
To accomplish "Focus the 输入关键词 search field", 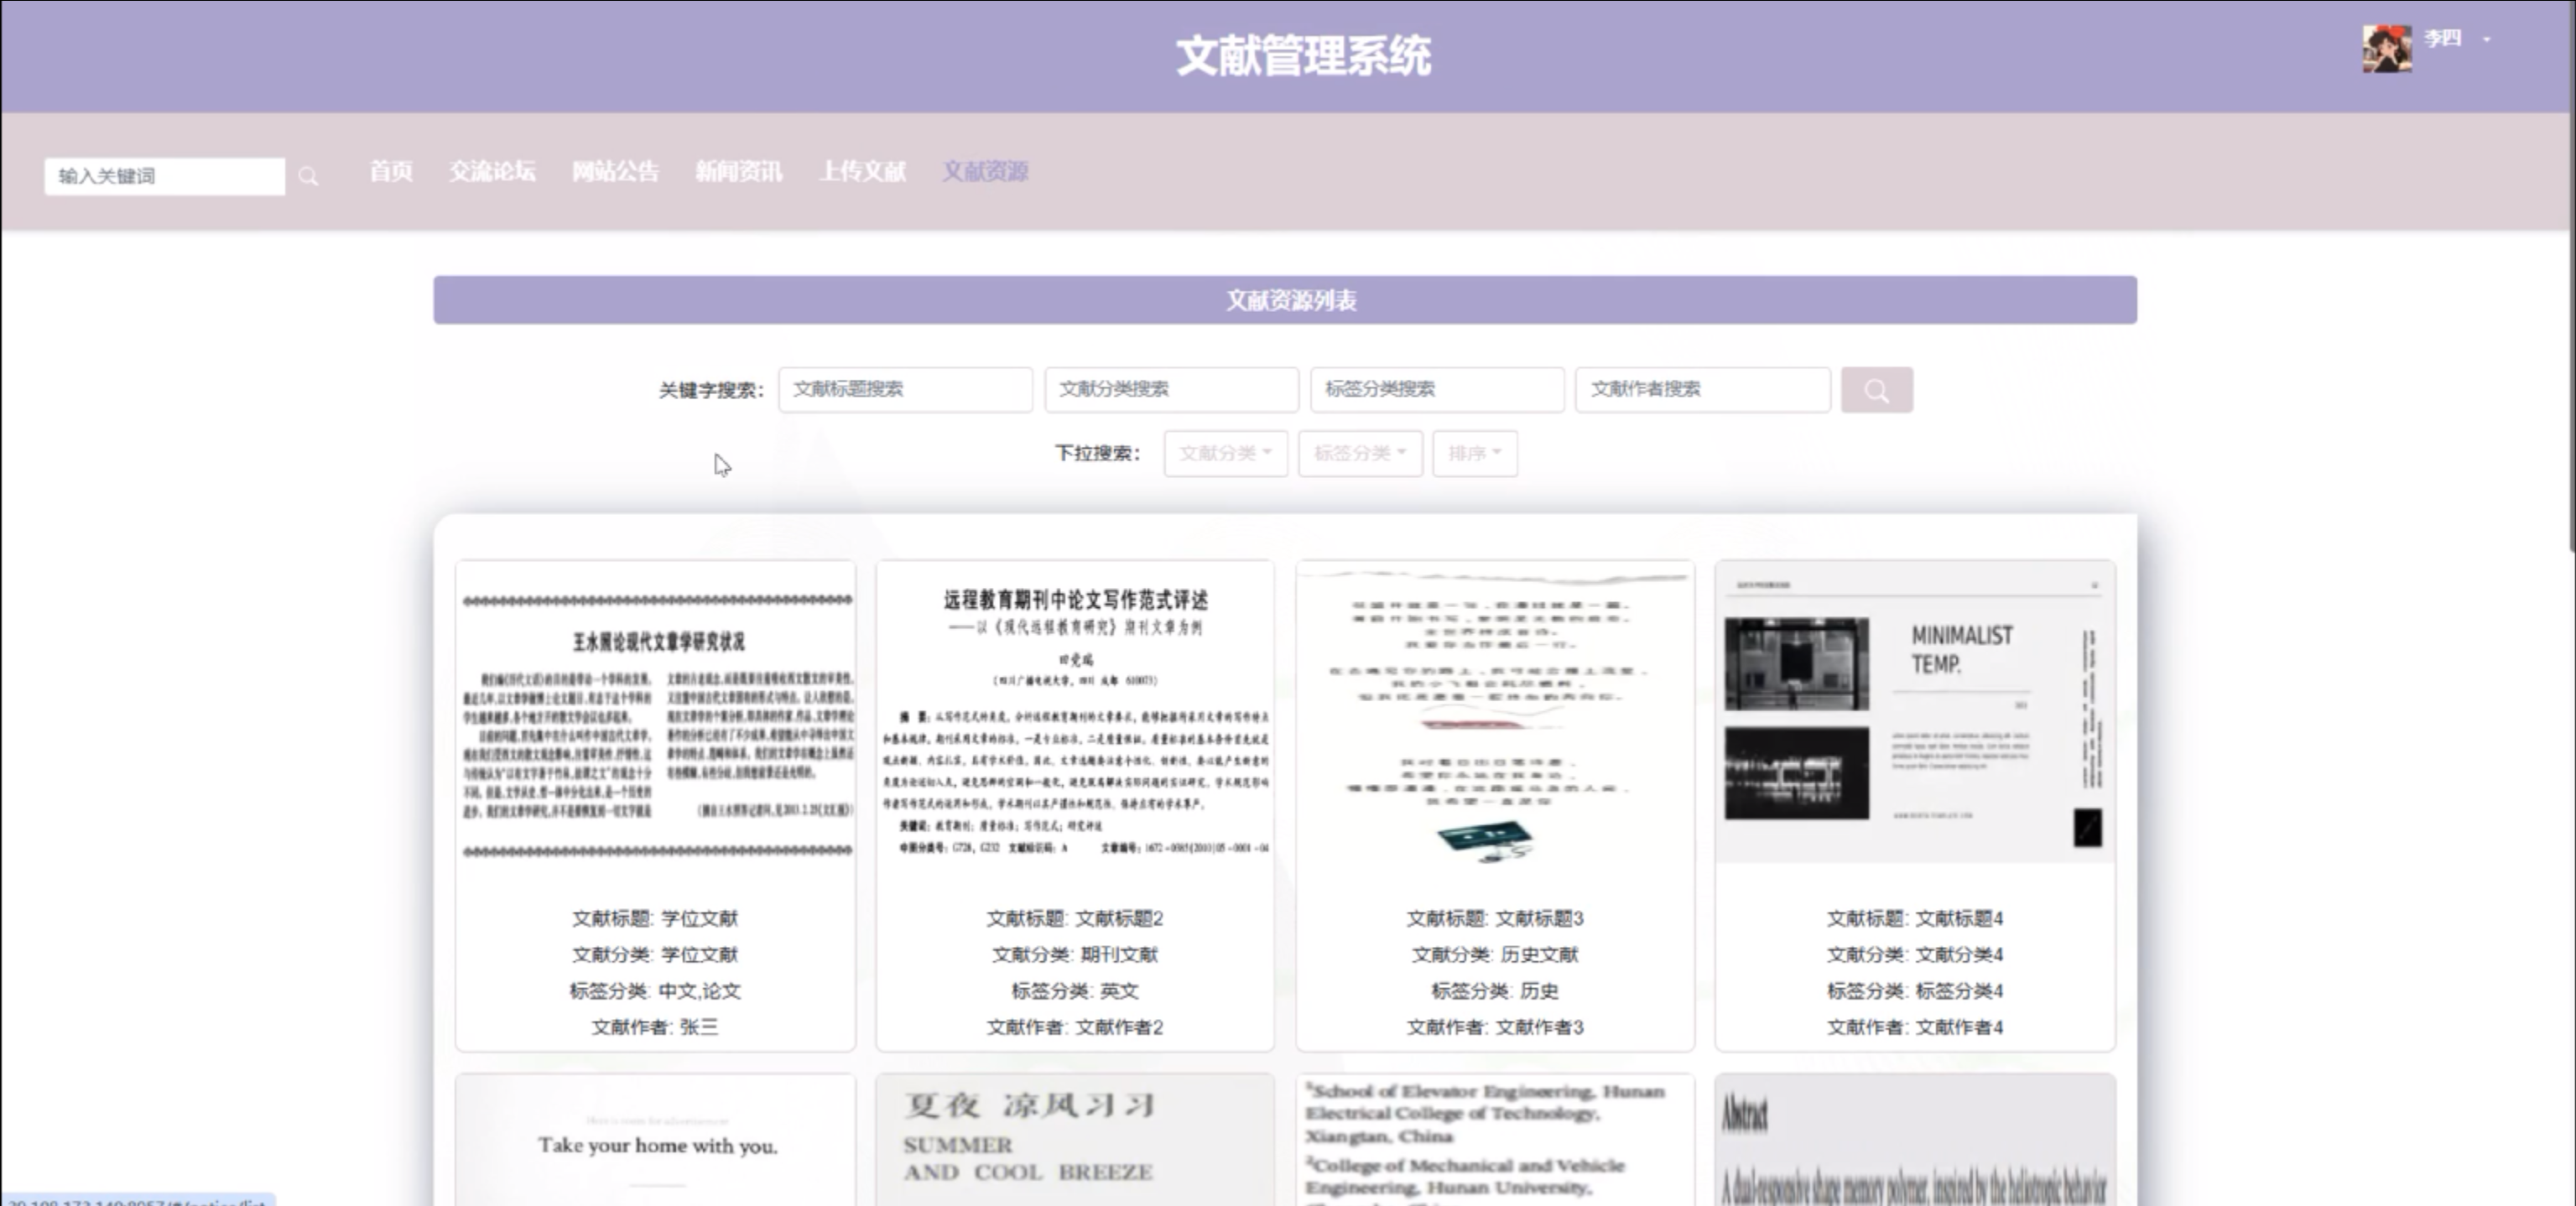I will pyautogui.click(x=165, y=177).
